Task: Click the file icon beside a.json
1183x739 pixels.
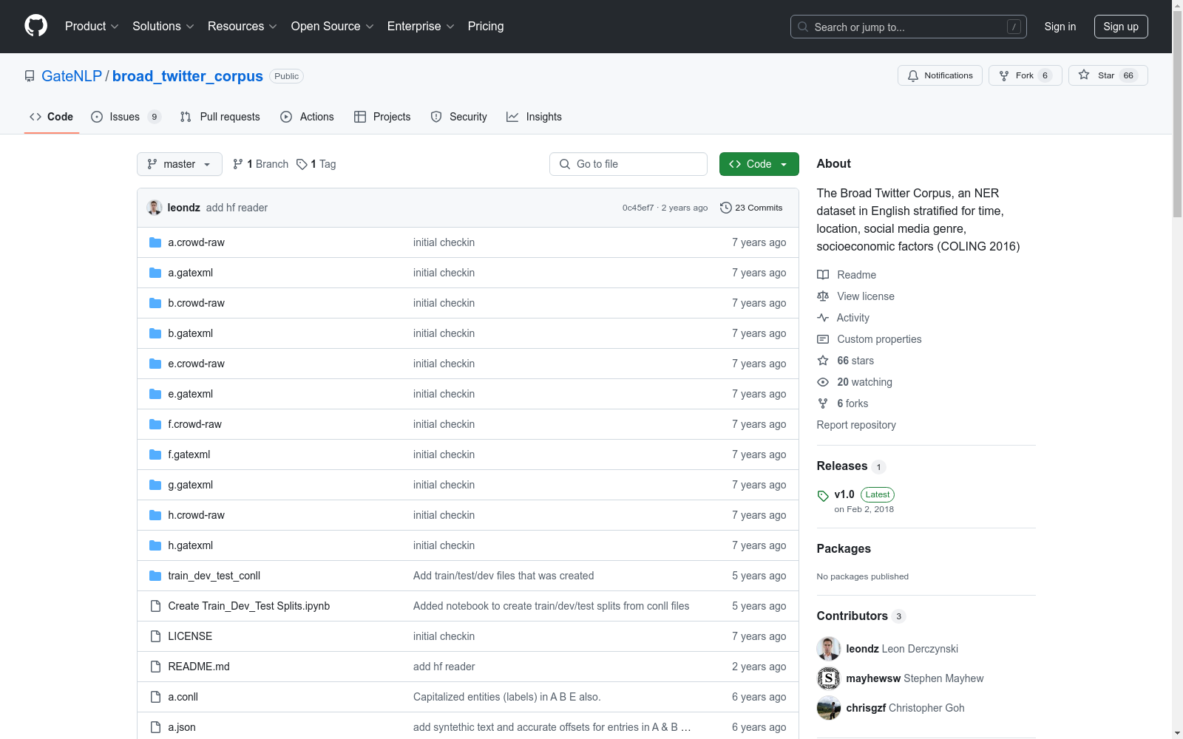Action: [x=155, y=727]
